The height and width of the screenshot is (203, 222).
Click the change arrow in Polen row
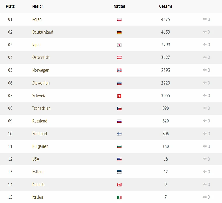(205, 19)
